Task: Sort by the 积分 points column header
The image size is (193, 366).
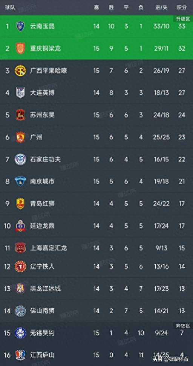Action: pos(182,8)
